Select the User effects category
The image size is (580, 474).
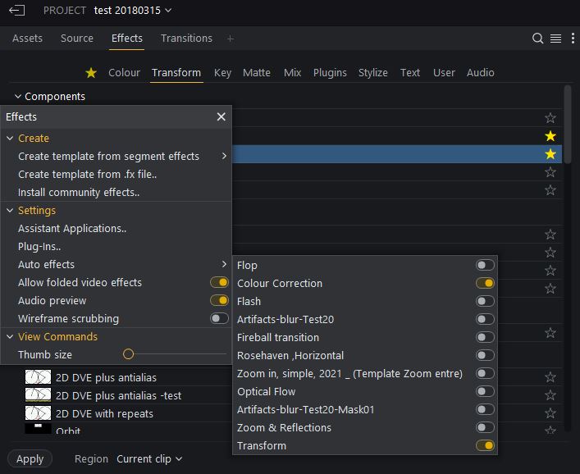click(x=444, y=72)
